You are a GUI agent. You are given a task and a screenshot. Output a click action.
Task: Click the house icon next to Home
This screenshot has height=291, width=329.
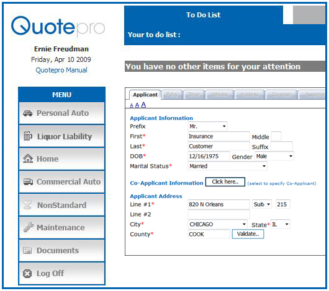28,159
